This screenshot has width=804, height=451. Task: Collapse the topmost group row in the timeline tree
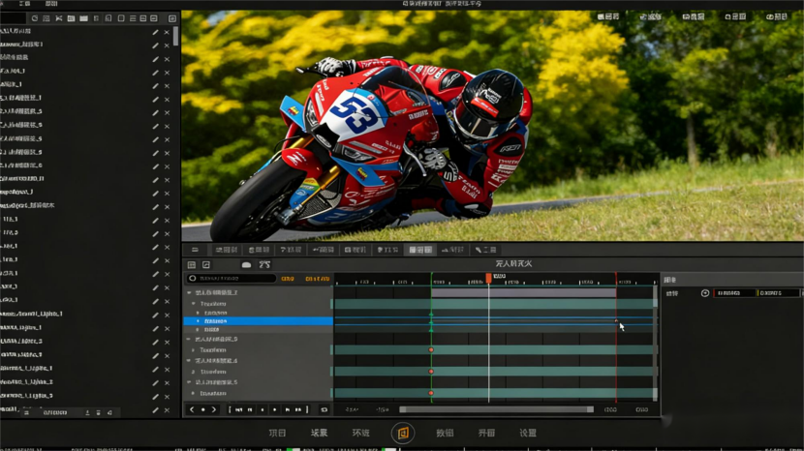tap(189, 292)
